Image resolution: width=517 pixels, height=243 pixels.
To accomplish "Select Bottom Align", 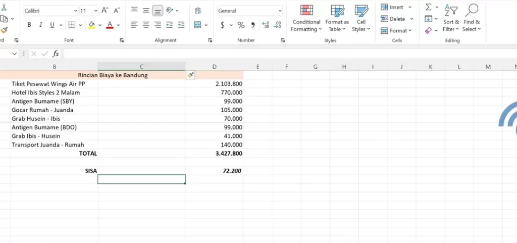I will tap(158, 11).
